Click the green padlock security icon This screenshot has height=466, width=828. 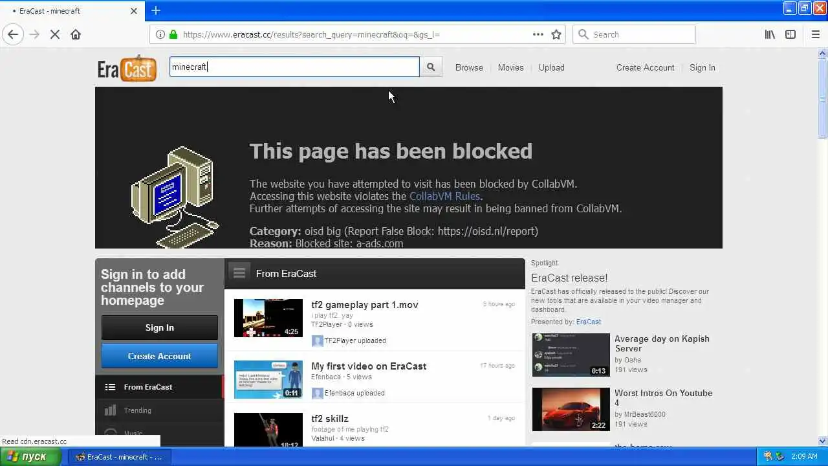point(173,34)
